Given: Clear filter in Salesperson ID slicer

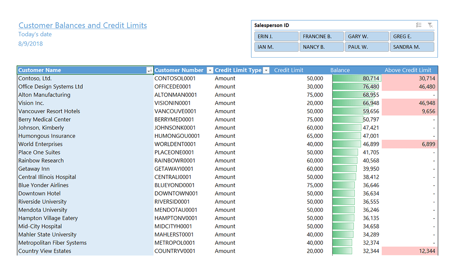Looking at the screenshot, I should [430, 25].
